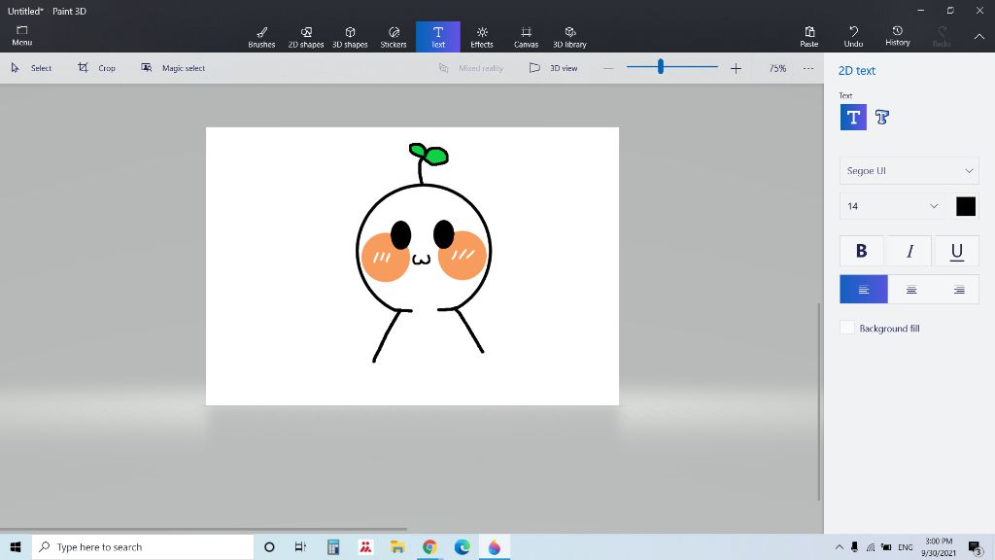Open the Menu folder button

coord(21,36)
